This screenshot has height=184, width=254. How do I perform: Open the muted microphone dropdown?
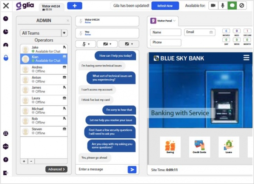[x=86, y=44]
